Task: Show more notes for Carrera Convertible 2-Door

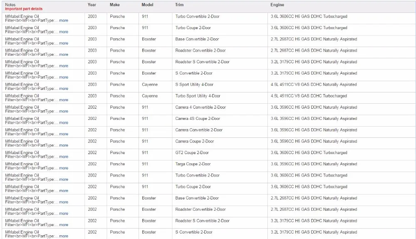Action: [x=64, y=134]
